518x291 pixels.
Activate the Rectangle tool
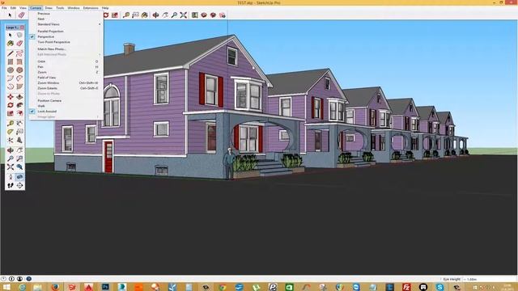click(x=11, y=61)
